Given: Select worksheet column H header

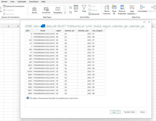Looking at the screenshot, I should click(18, 26).
